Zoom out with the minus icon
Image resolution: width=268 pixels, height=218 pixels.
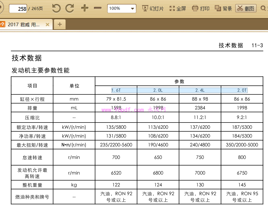pos(98,8)
